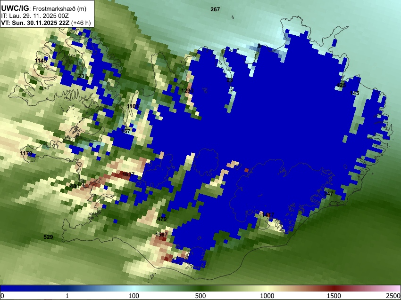
Task: Click the colour scale label 1000
Action: (267, 296)
